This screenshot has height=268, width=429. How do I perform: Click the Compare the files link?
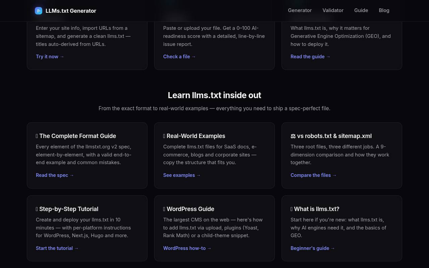(313, 175)
